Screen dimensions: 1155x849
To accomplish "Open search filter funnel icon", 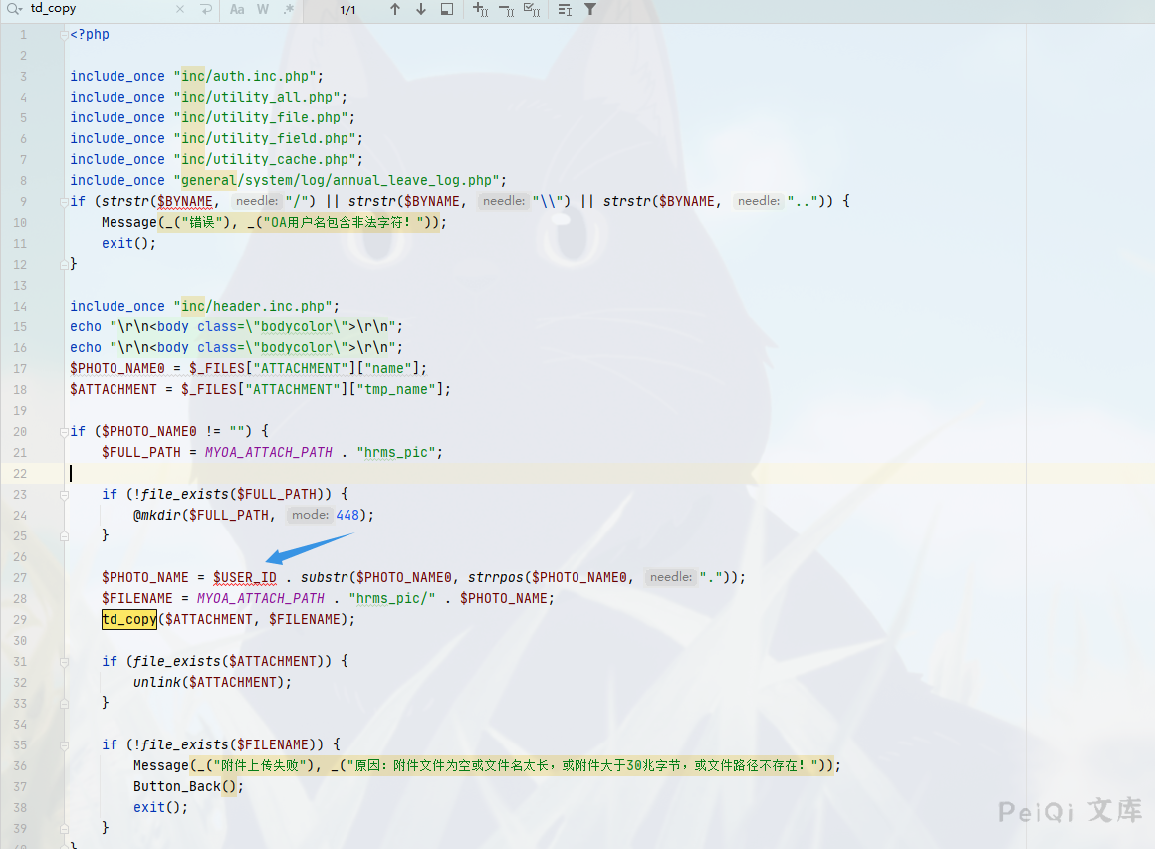I will [590, 9].
